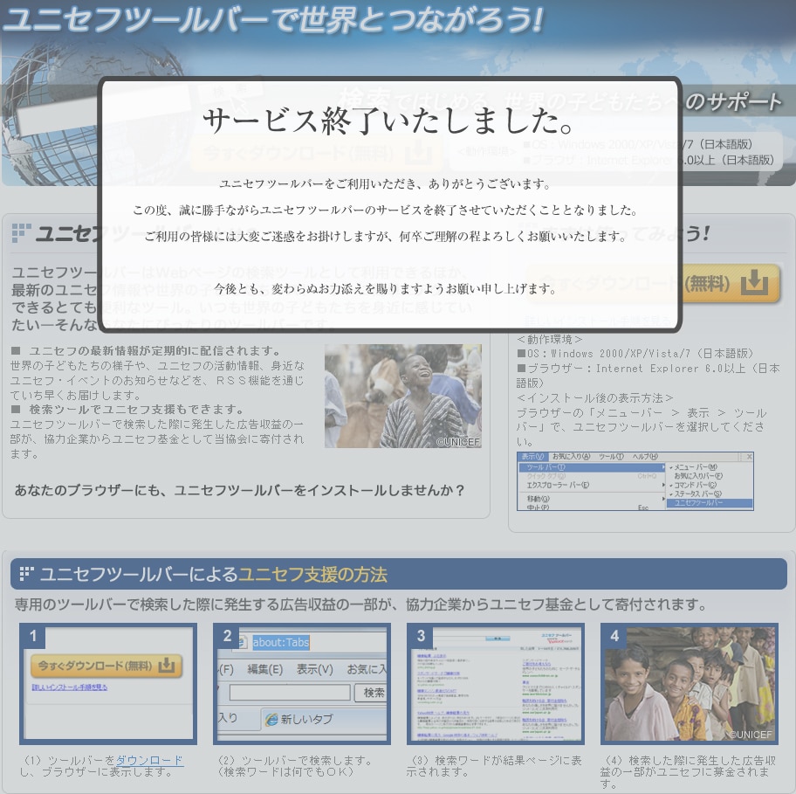Image resolution: width=796 pixels, height=794 pixels.
Task: Click the number 4 step badge
Action: [614, 636]
